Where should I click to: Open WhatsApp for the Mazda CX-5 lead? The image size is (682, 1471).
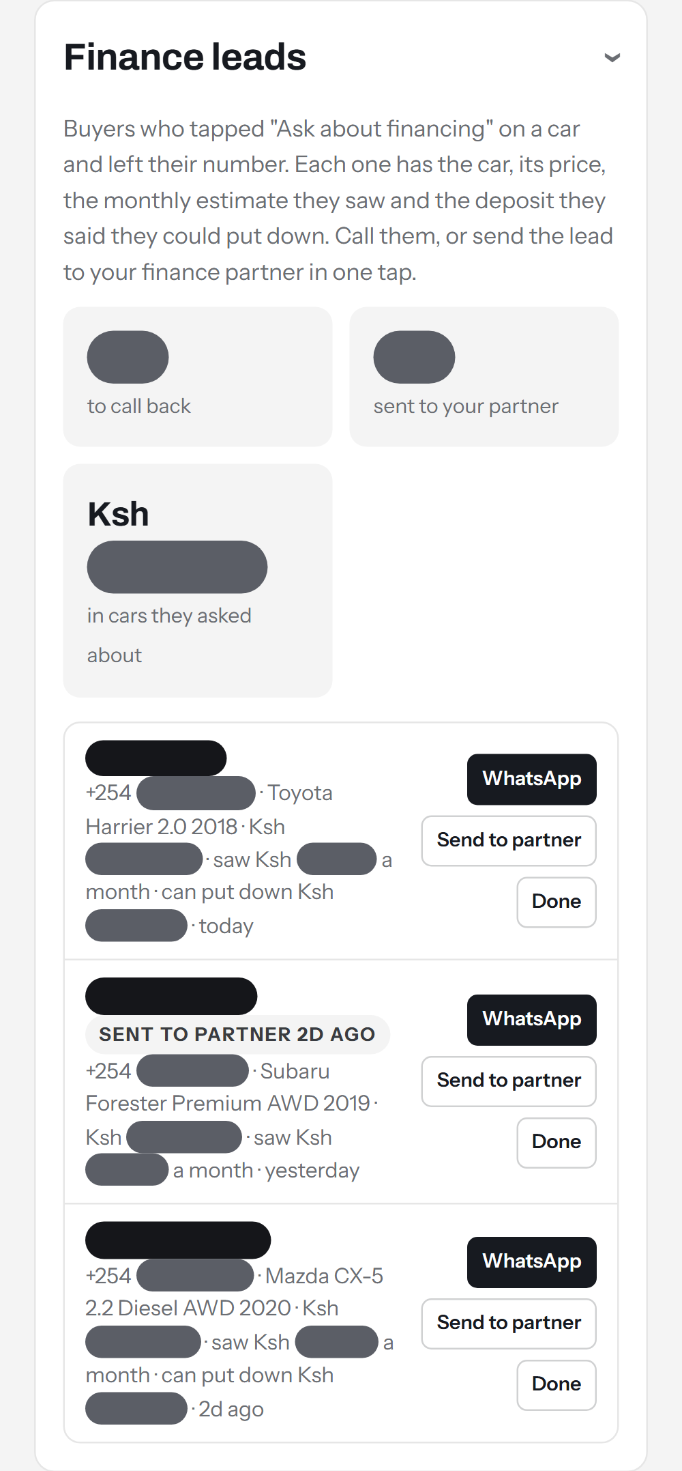(532, 1261)
